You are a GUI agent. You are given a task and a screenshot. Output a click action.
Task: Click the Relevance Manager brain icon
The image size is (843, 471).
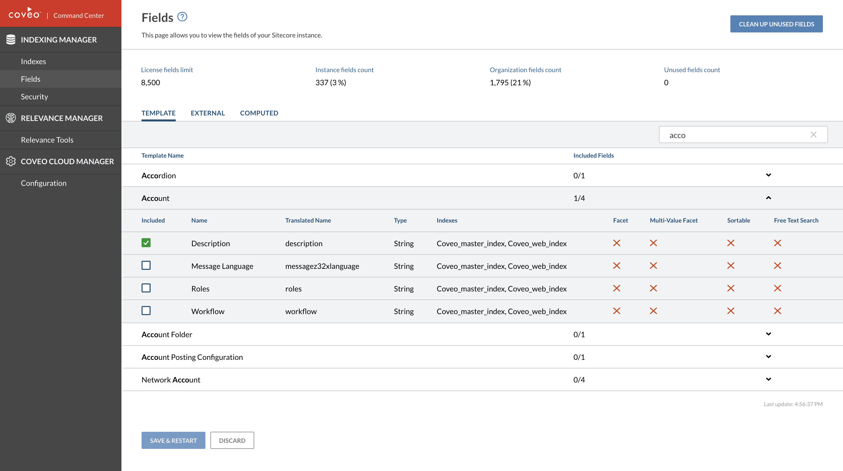pos(11,118)
